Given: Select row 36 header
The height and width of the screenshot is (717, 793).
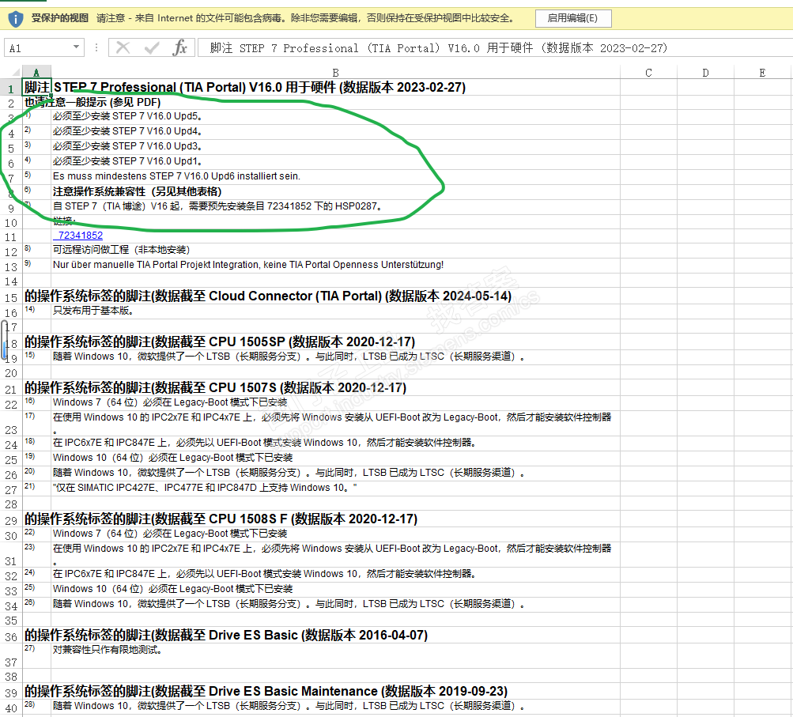Looking at the screenshot, I should pyautogui.click(x=10, y=636).
